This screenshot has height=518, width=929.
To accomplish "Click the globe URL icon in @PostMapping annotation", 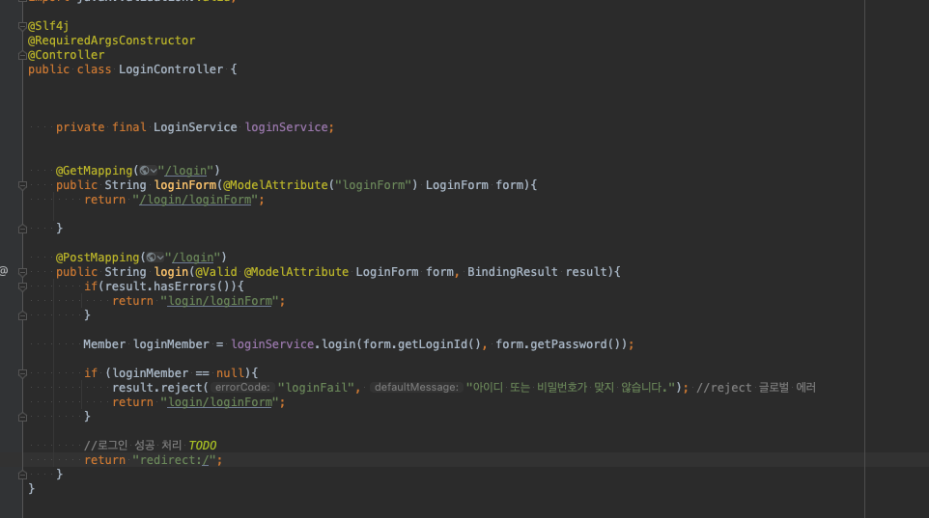I will pos(151,258).
